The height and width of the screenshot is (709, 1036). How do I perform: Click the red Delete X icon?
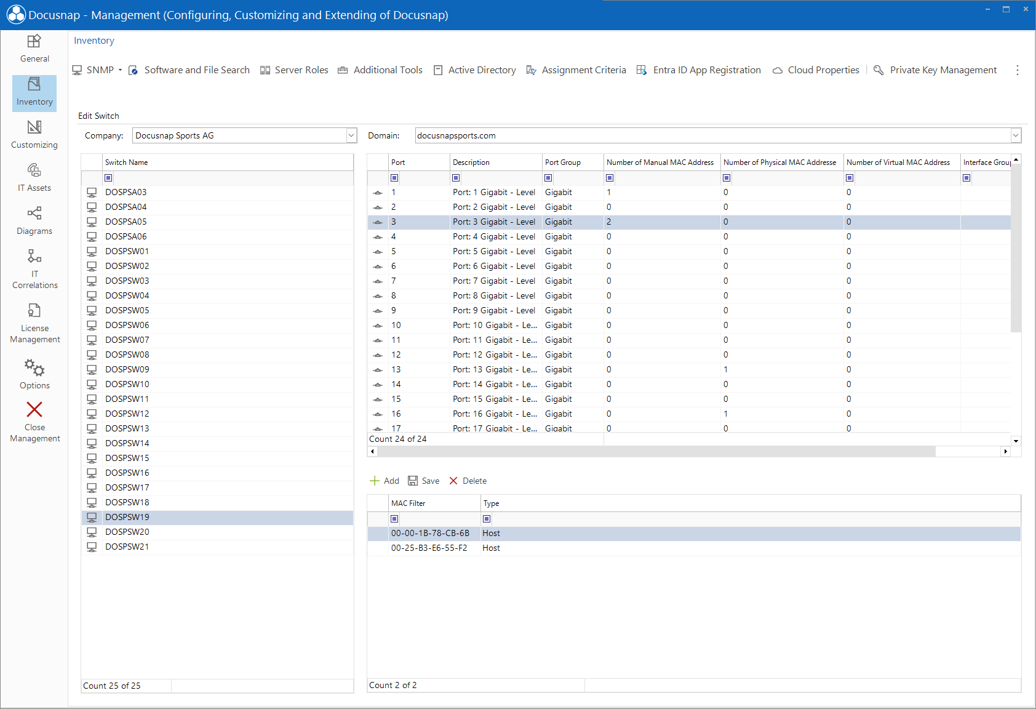(453, 481)
